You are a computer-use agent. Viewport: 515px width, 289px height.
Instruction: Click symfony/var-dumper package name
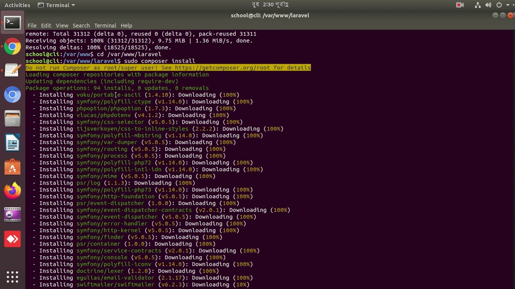point(107,142)
